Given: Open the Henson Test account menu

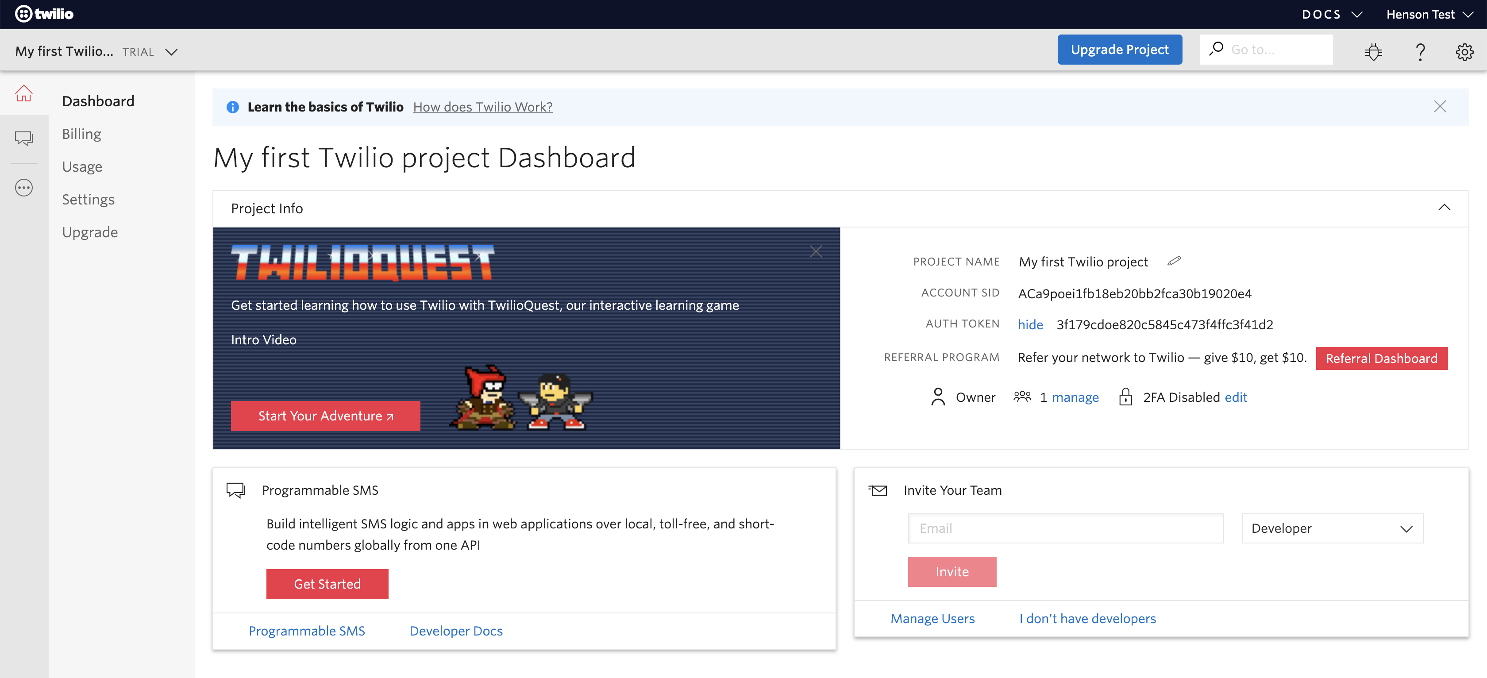Looking at the screenshot, I should [x=1429, y=15].
